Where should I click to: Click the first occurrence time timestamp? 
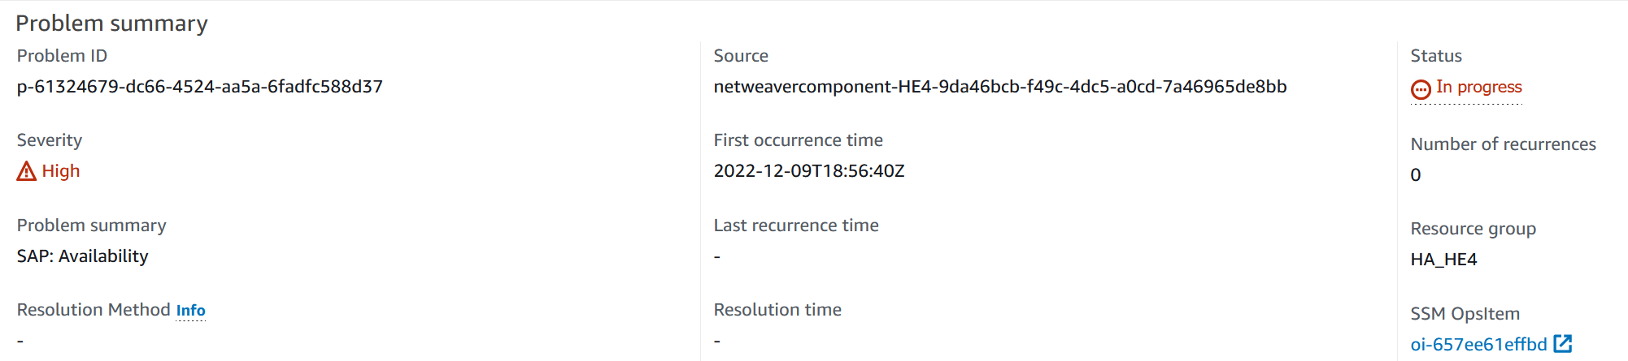[x=809, y=171]
